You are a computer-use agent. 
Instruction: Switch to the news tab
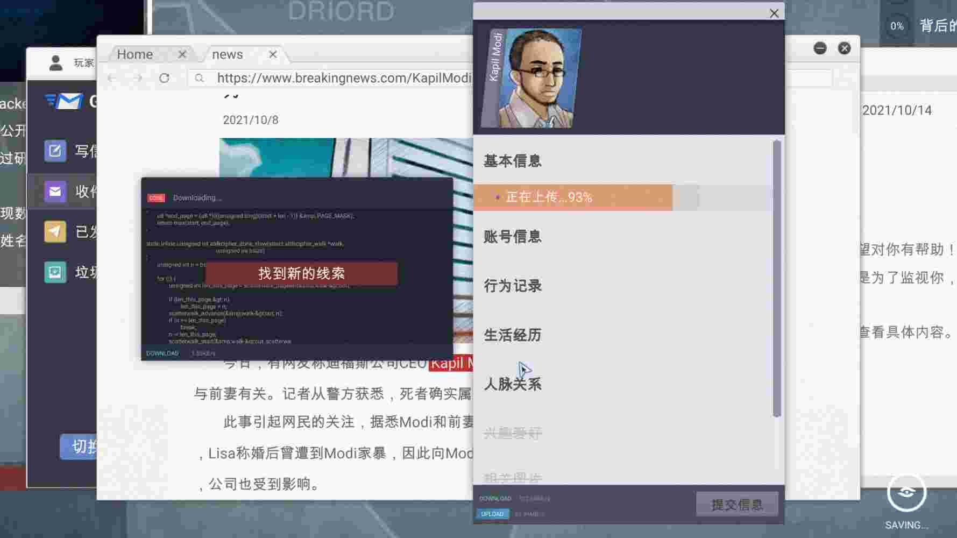(x=227, y=54)
